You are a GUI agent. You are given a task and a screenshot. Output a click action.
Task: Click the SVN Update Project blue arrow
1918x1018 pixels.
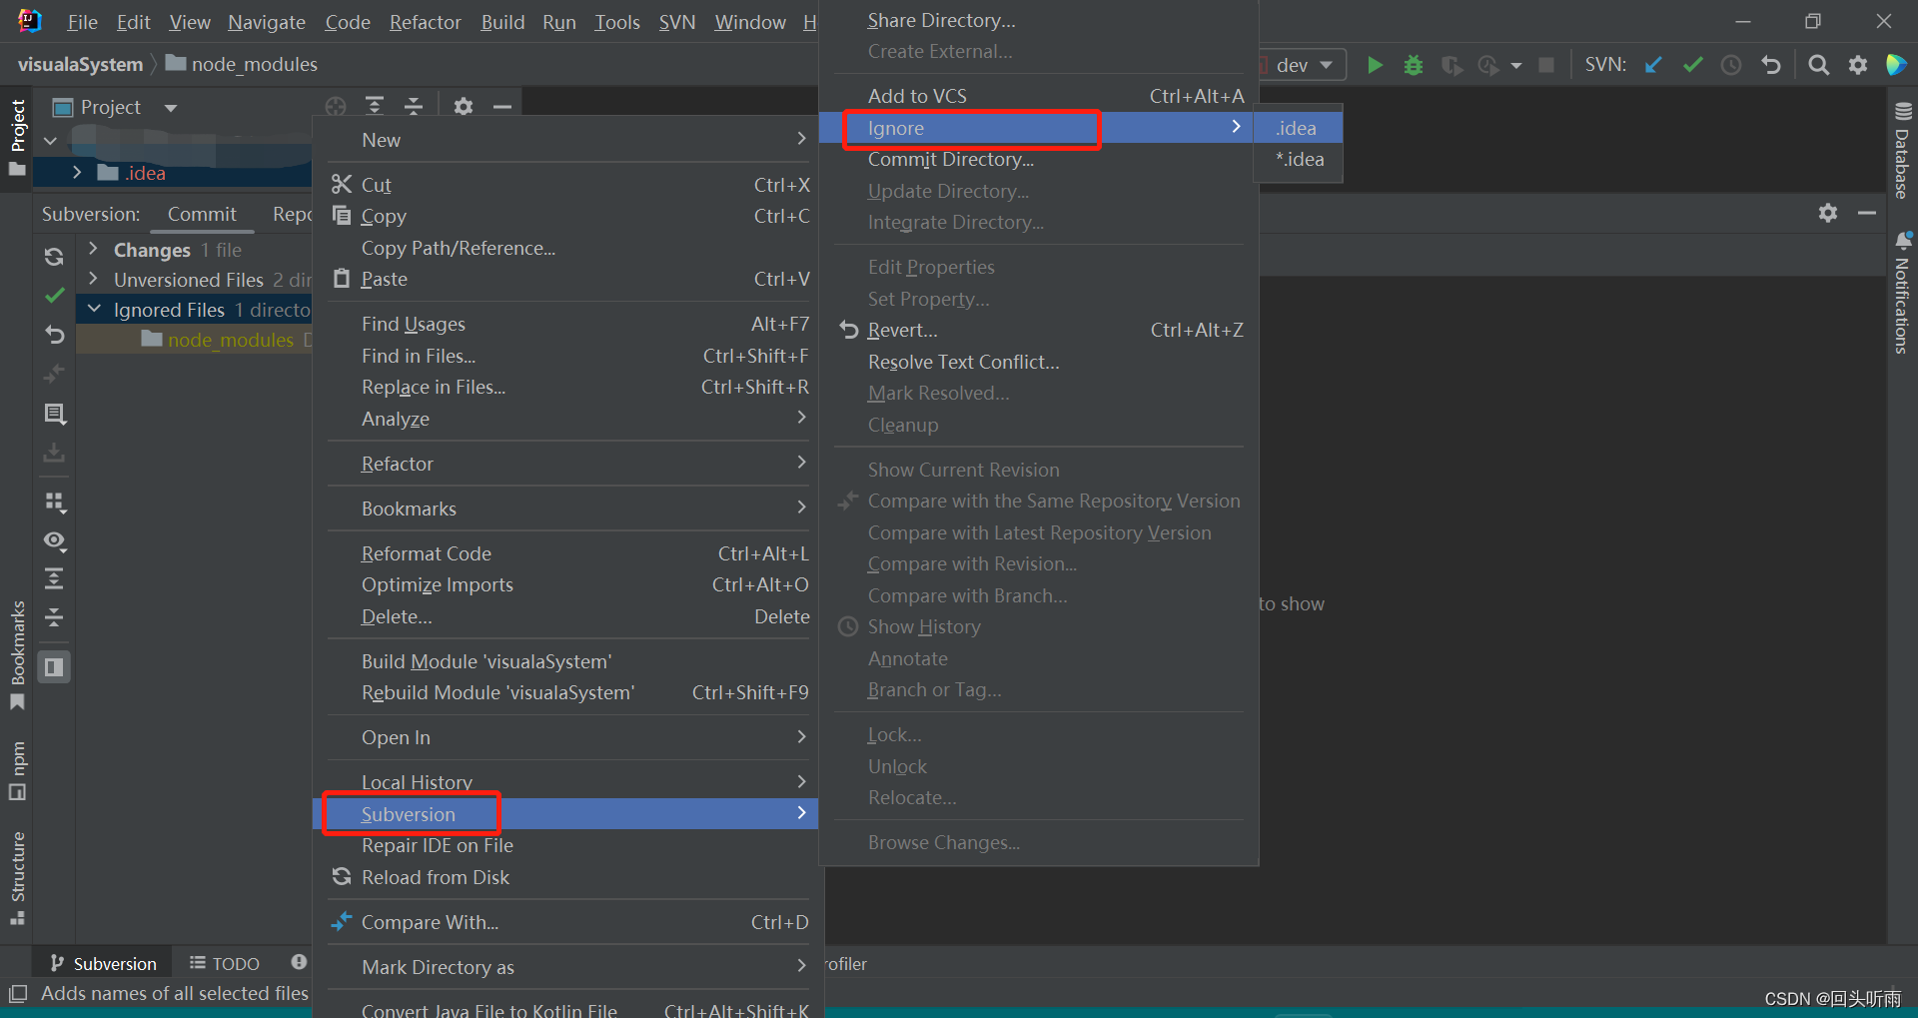1653,65
